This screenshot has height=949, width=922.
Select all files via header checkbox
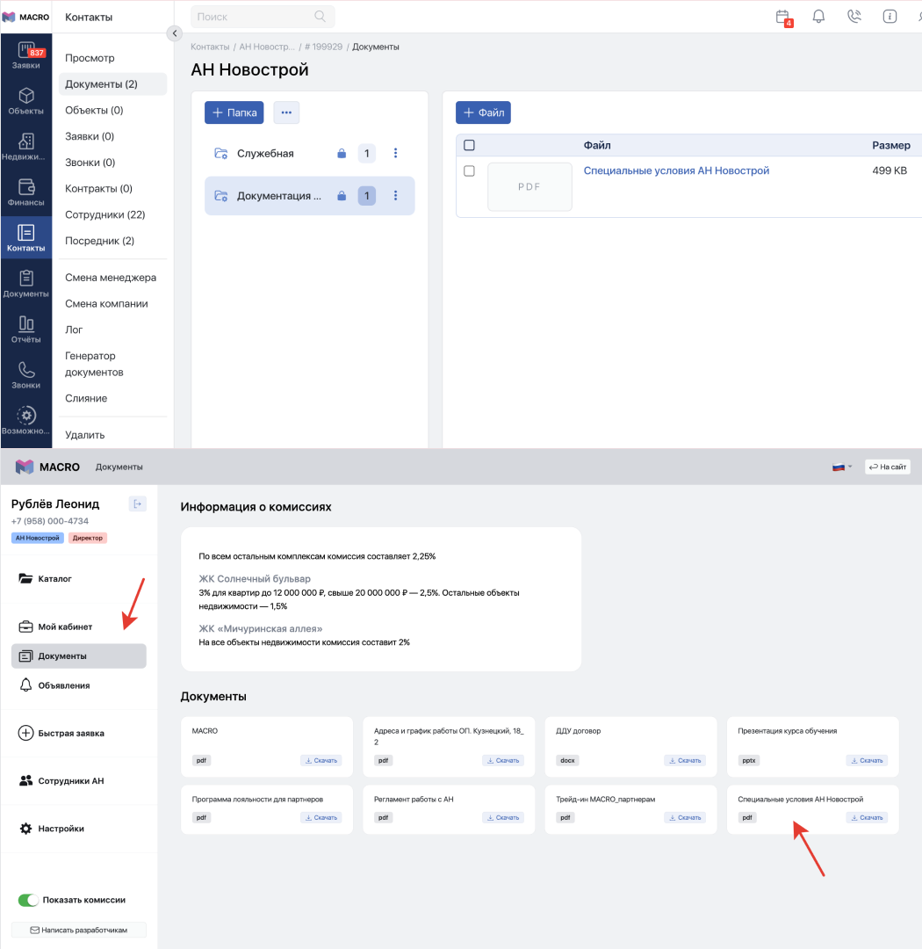pos(469,145)
